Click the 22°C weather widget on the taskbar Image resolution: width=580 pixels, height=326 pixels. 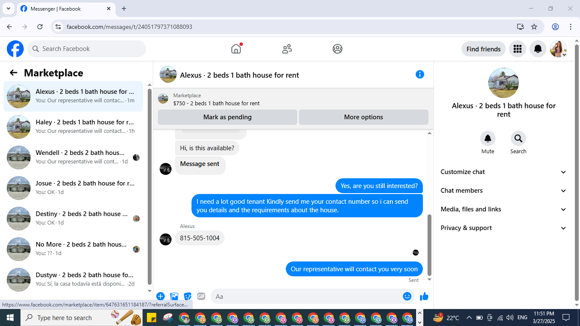pos(446,318)
